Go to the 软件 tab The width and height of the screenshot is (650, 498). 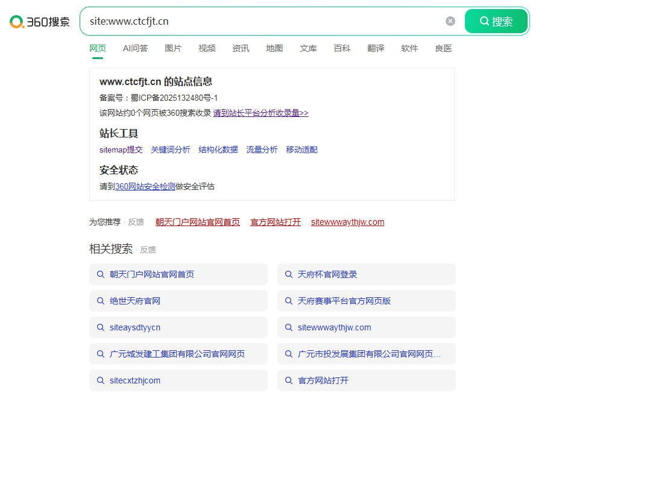[409, 48]
